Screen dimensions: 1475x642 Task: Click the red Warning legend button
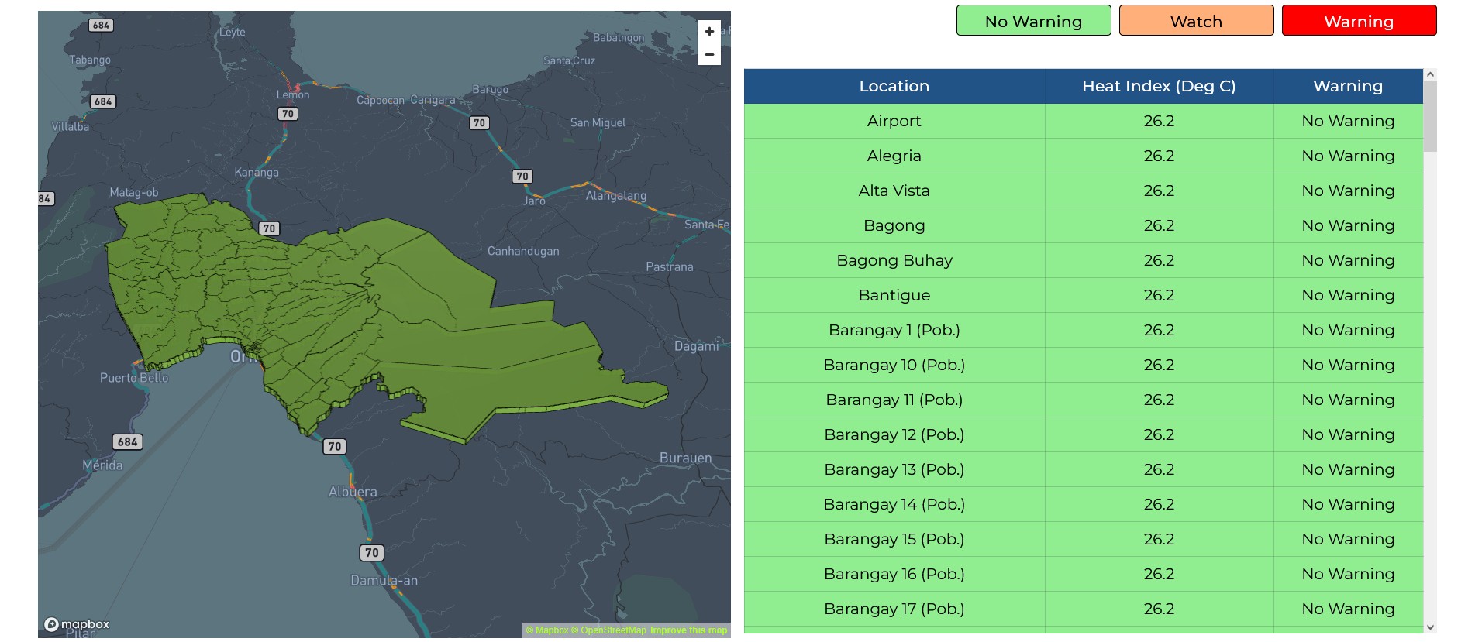1359,21
